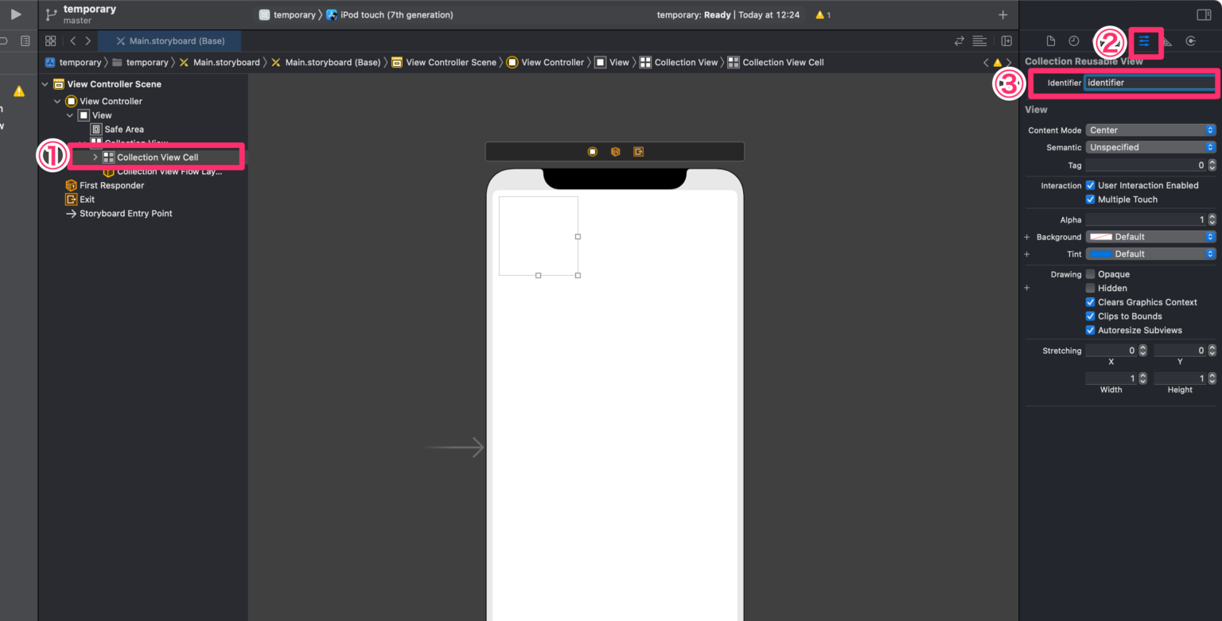Click Collection View in the jump bar
Image resolution: width=1222 pixels, height=621 pixels.
click(x=686, y=62)
